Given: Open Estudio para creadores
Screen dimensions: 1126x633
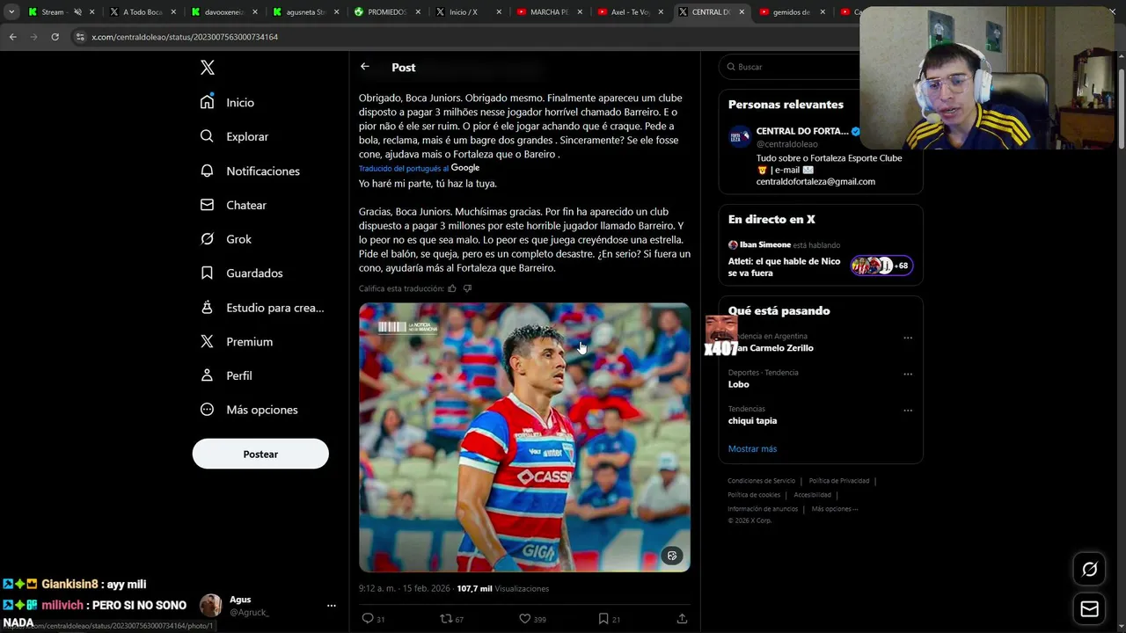Looking at the screenshot, I should [262, 308].
